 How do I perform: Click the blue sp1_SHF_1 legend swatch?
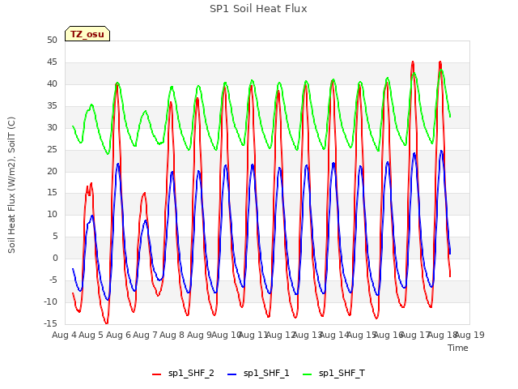(232, 374)
